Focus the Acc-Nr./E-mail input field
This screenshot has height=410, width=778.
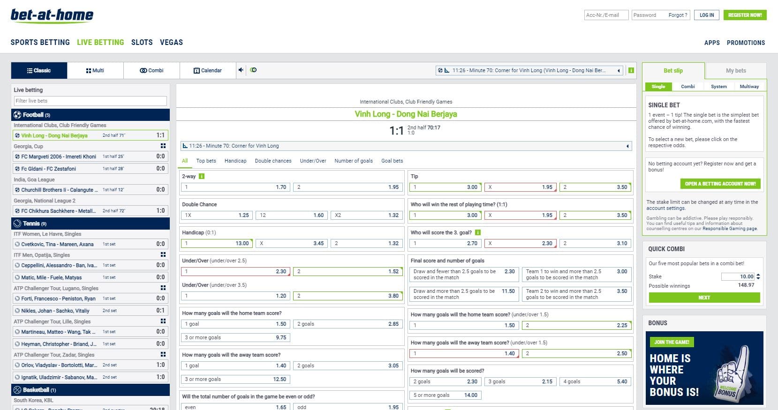[606, 15]
